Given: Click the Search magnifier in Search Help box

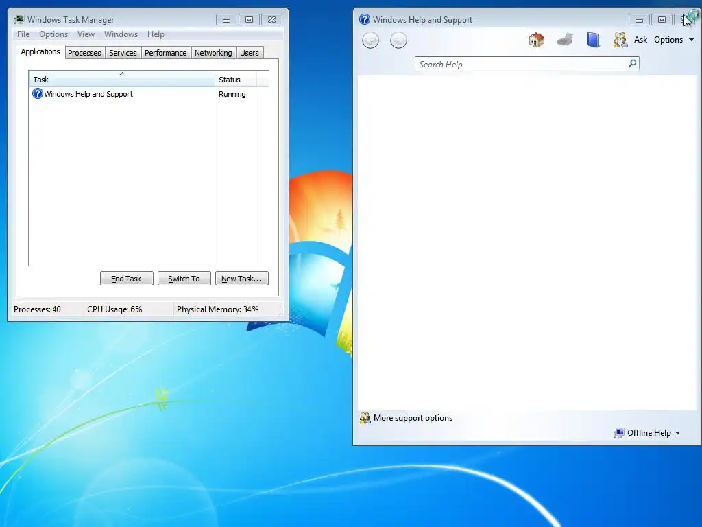Looking at the screenshot, I should pyautogui.click(x=632, y=64).
